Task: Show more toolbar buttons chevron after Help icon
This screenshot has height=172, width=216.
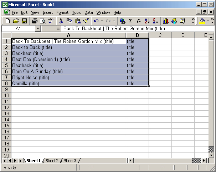Action: pos(193,21)
